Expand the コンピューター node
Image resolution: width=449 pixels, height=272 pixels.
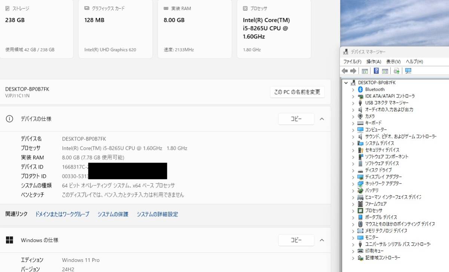point(353,130)
